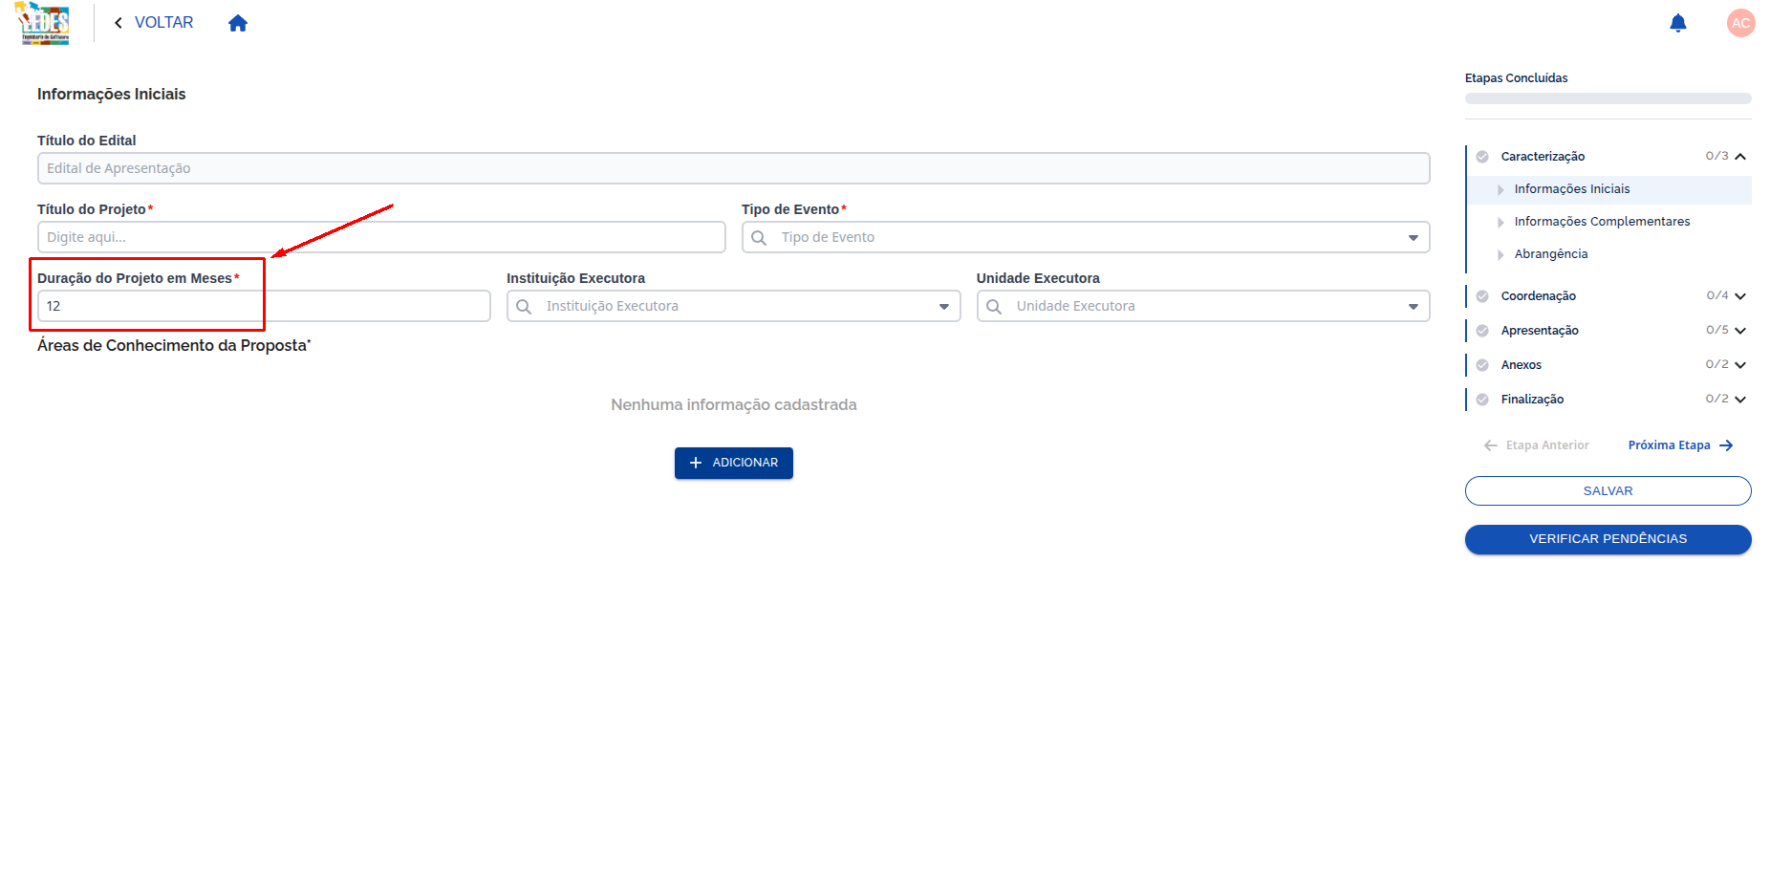Open the Unidade Executora dropdown arrow
Screen dimensions: 1770x889
click(x=1413, y=307)
